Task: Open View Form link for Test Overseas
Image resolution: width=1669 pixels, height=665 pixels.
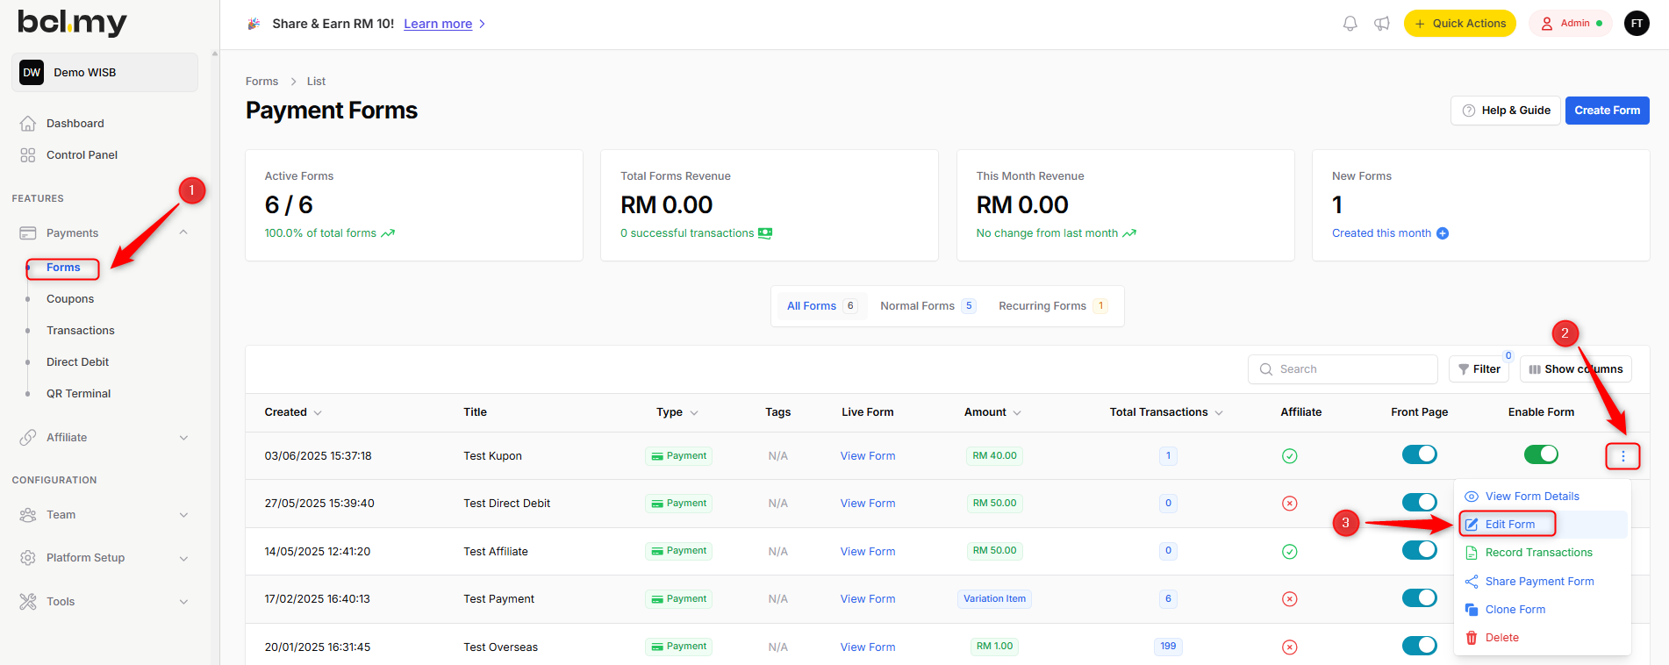Action: pyautogui.click(x=868, y=647)
